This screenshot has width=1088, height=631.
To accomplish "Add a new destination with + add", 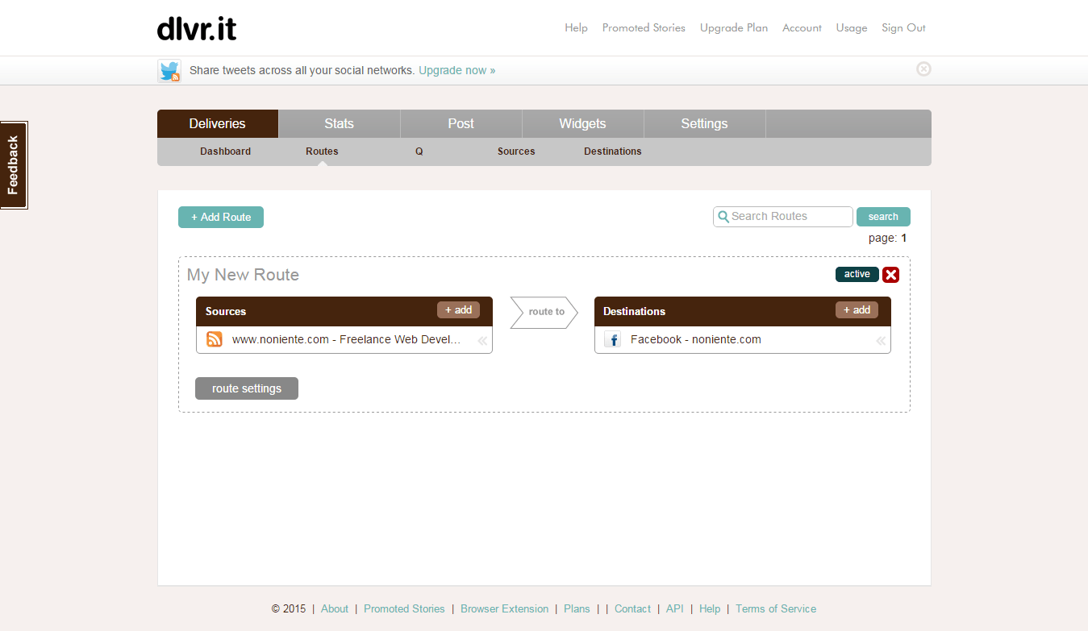I will pyautogui.click(x=857, y=310).
